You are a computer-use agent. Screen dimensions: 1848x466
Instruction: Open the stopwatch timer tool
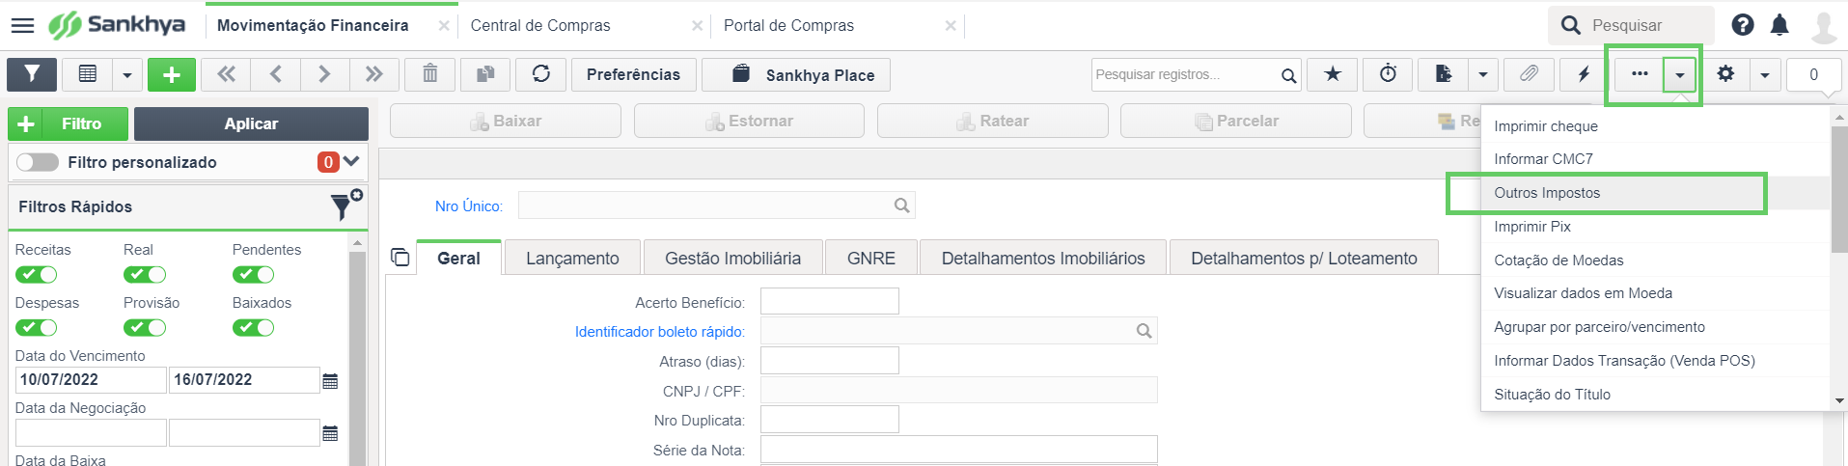(1388, 74)
